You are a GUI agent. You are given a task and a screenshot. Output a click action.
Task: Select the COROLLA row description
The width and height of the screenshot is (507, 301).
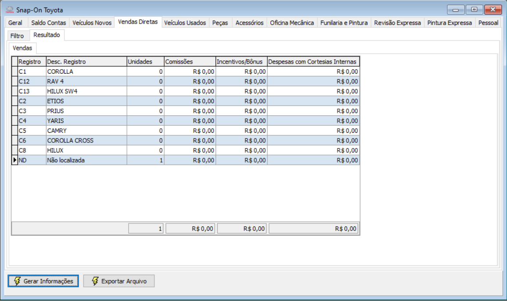86,71
